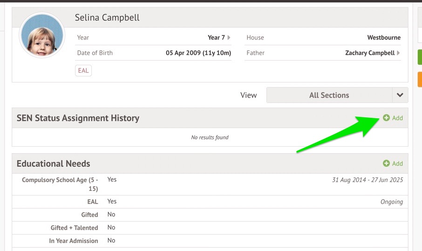Click the SEN Status Assignment History heading

[78, 118]
